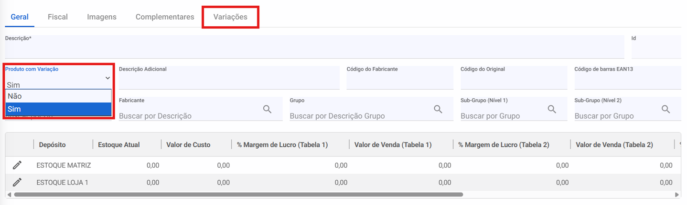Go to the Imagens tab

click(102, 17)
